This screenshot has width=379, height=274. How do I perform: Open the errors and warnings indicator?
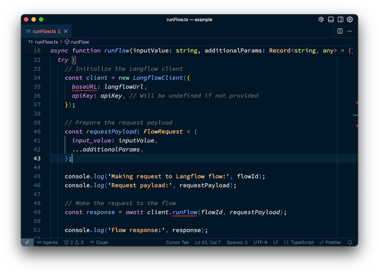pos(74,242)
